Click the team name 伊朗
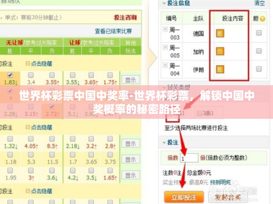Viewport: 273px width, 204px height. [x=198, y=70]
